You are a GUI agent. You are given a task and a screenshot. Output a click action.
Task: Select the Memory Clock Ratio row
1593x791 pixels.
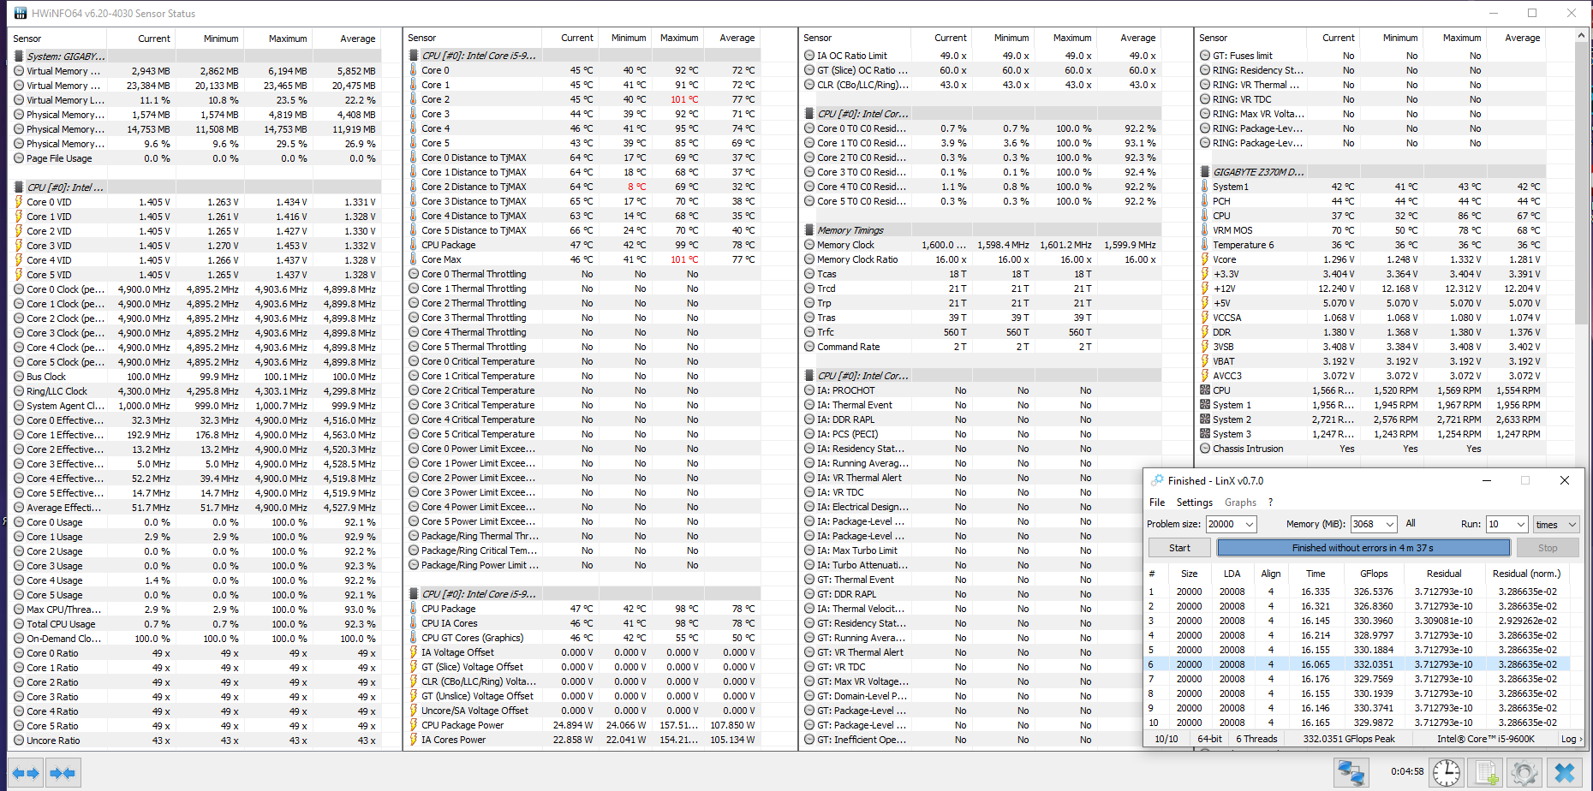[981, 259]
